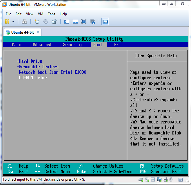
Task: Click the Enter Select Sub-Menu legend
Action: click(105, 171)
